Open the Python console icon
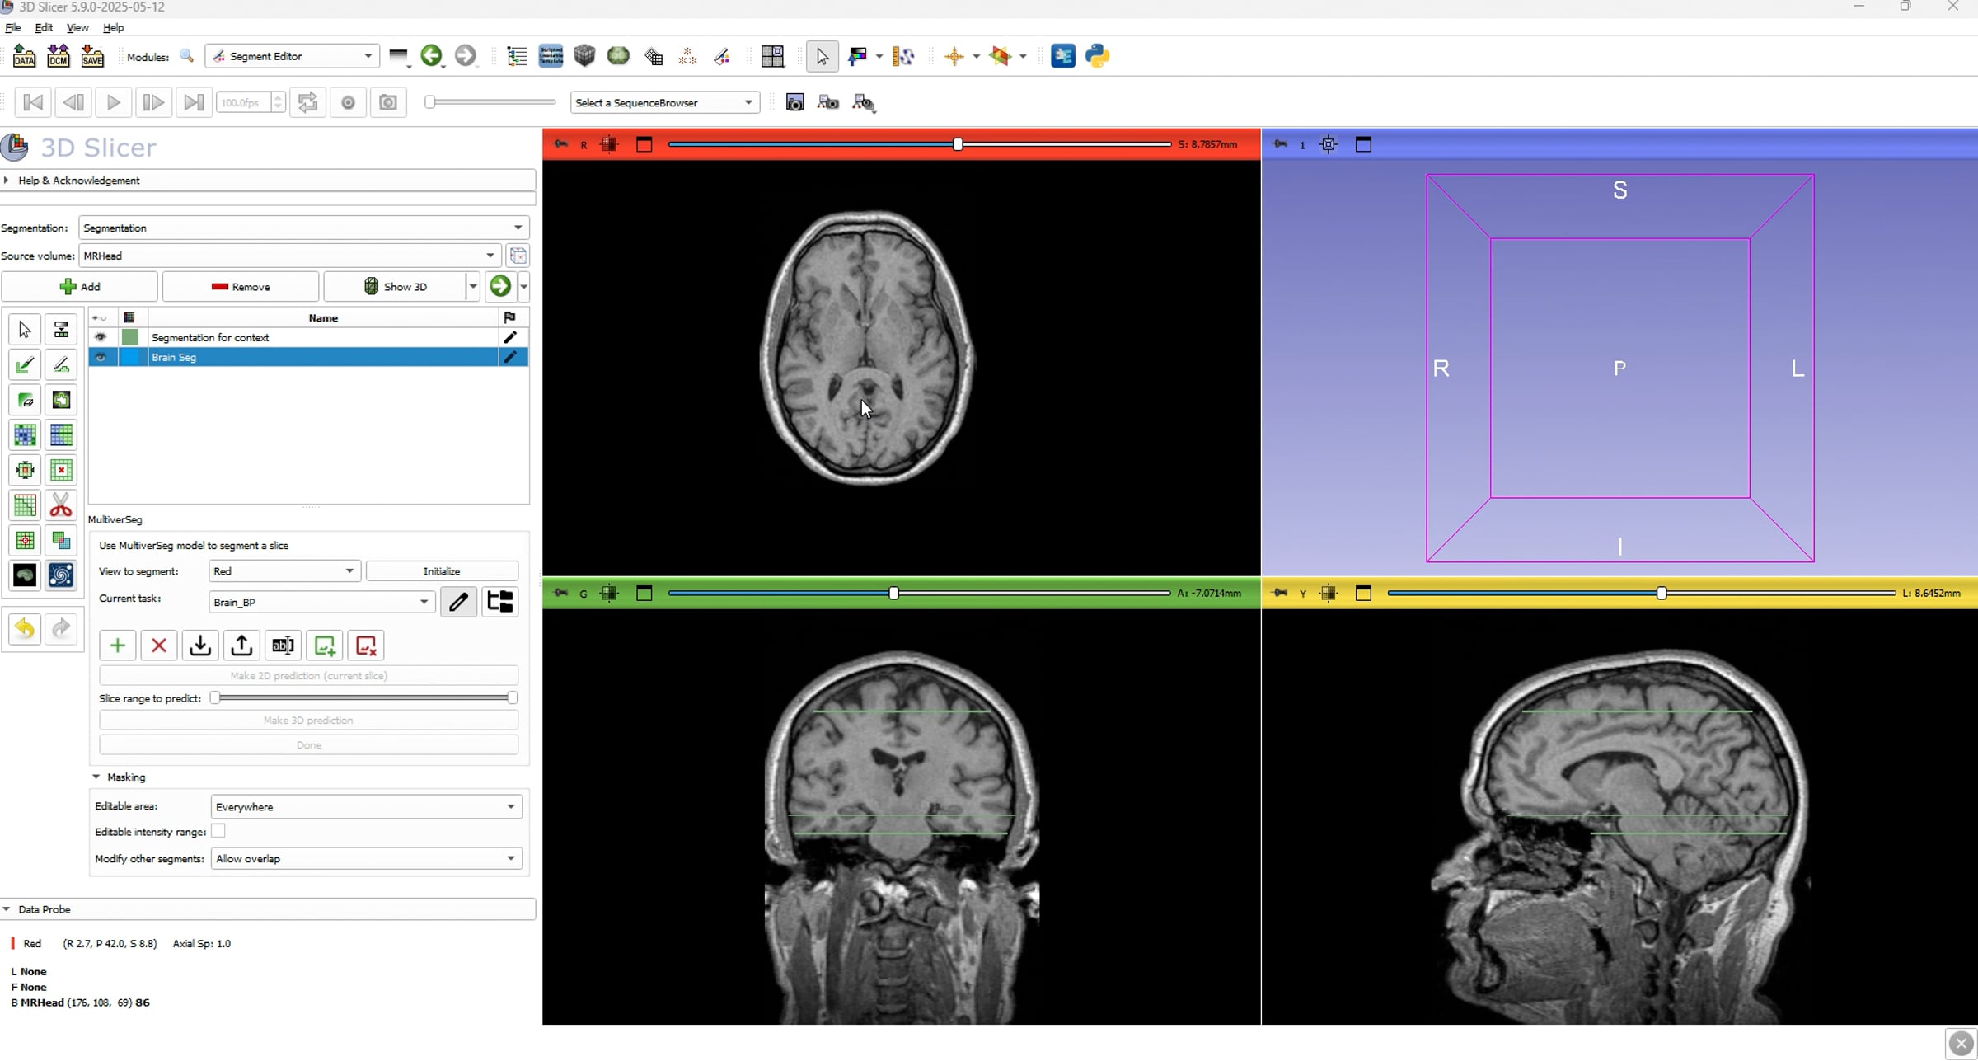 pos(1097,56)
